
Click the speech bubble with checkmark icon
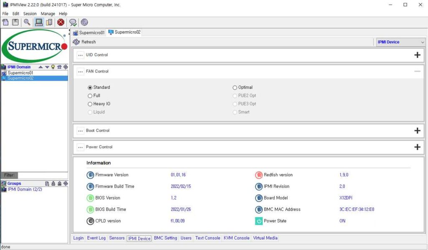click(x=73, y=23)
